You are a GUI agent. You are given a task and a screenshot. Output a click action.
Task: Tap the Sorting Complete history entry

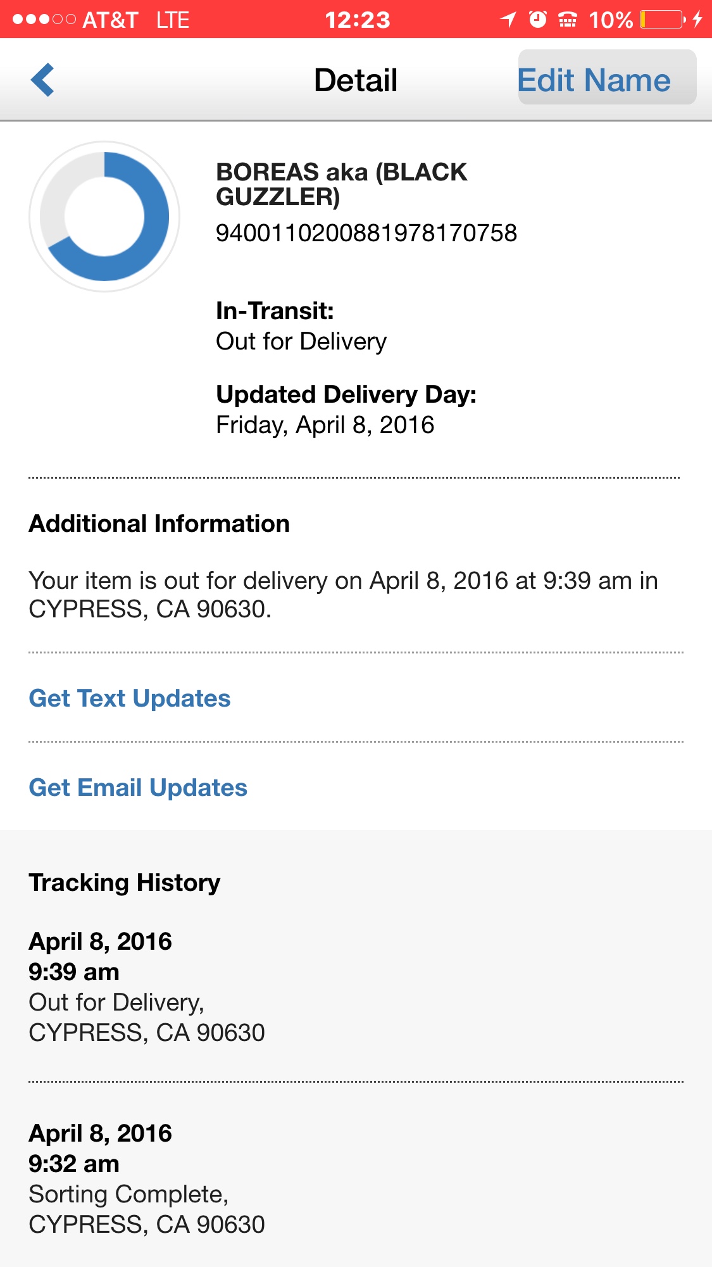point(147,1178)
